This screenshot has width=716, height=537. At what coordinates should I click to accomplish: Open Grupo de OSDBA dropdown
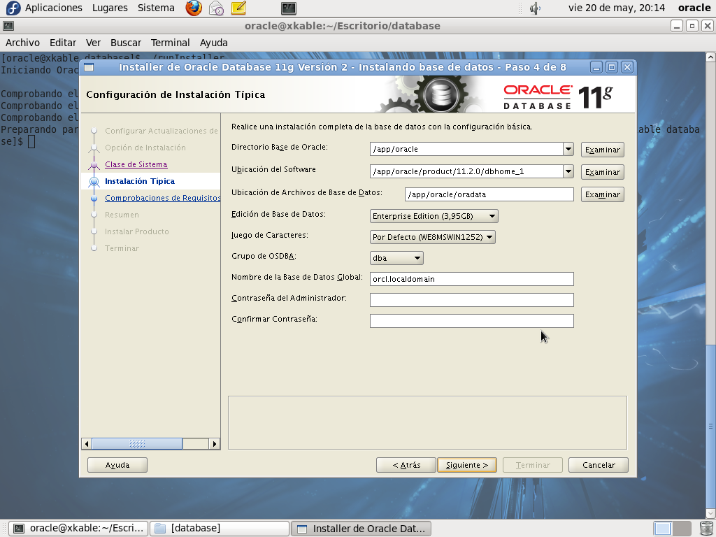pyautogui.click(x=396, y=258)
